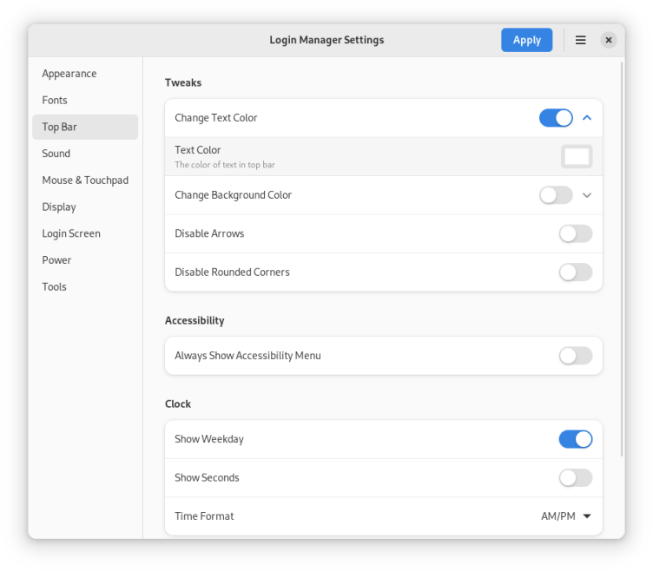
Task: Collapse the Change Text Color row chevron
Action: pos(587,118)
